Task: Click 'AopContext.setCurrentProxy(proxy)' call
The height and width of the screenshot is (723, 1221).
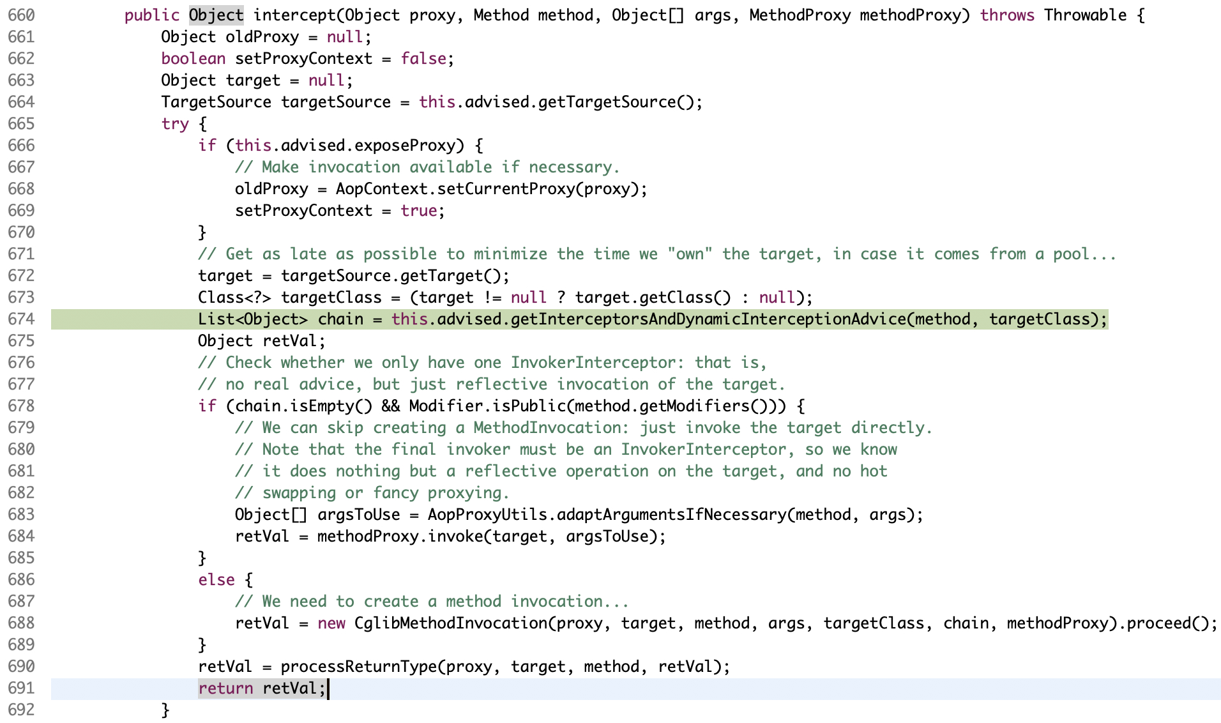Action: (x=487, y=189)
